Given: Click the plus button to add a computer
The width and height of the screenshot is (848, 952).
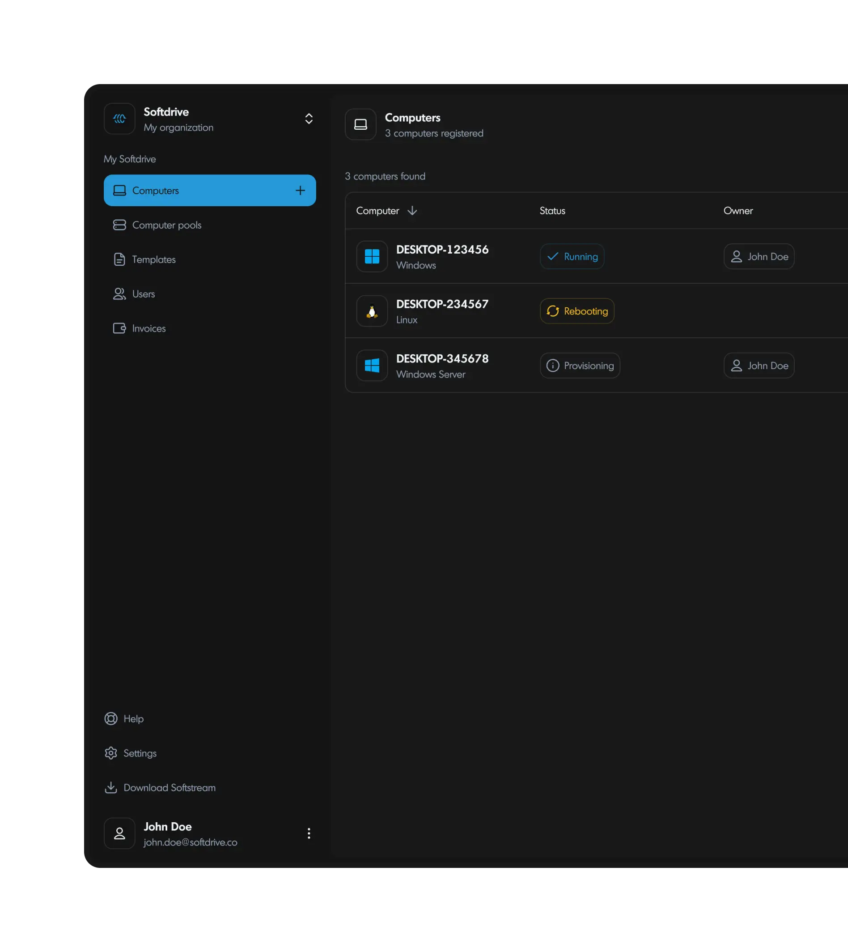Looking at the screenshot, I should pos(300,190).
